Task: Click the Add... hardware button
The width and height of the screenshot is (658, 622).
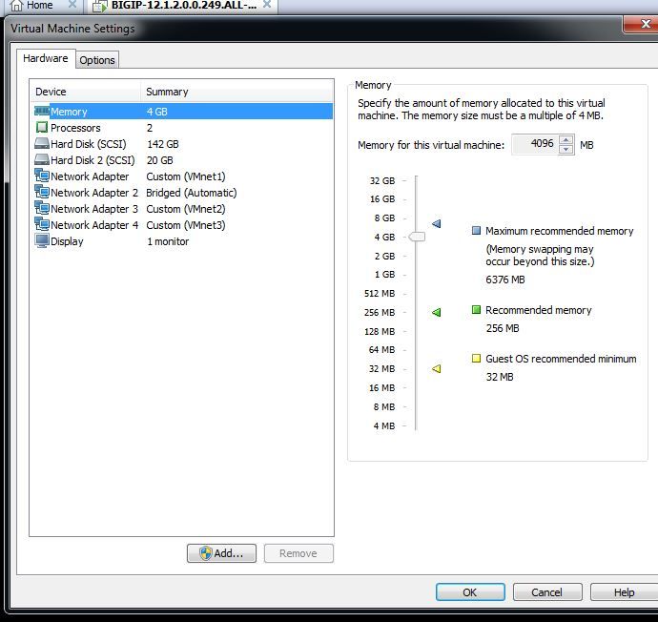Action: pos(221,553)
